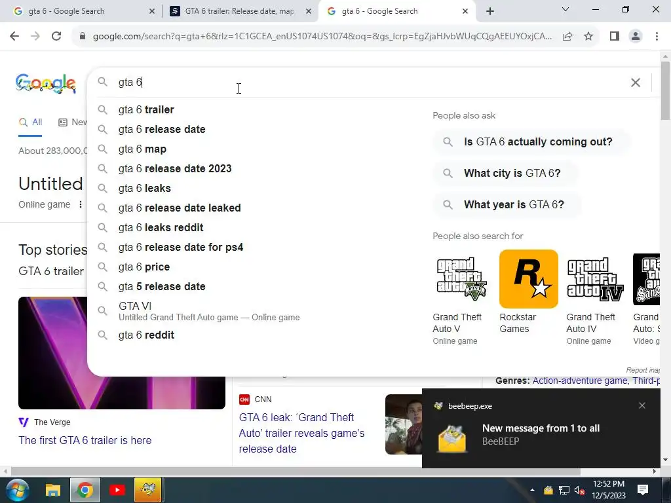671x503 pixels.
Task: Click the vertical page scrollbar
Action: (666, 90)
